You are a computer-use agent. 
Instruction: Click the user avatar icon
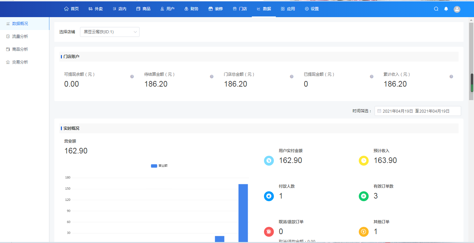click(457, 9)
